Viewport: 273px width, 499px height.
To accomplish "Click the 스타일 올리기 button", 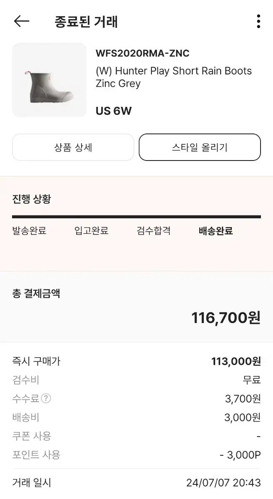I will coord(200,147).
